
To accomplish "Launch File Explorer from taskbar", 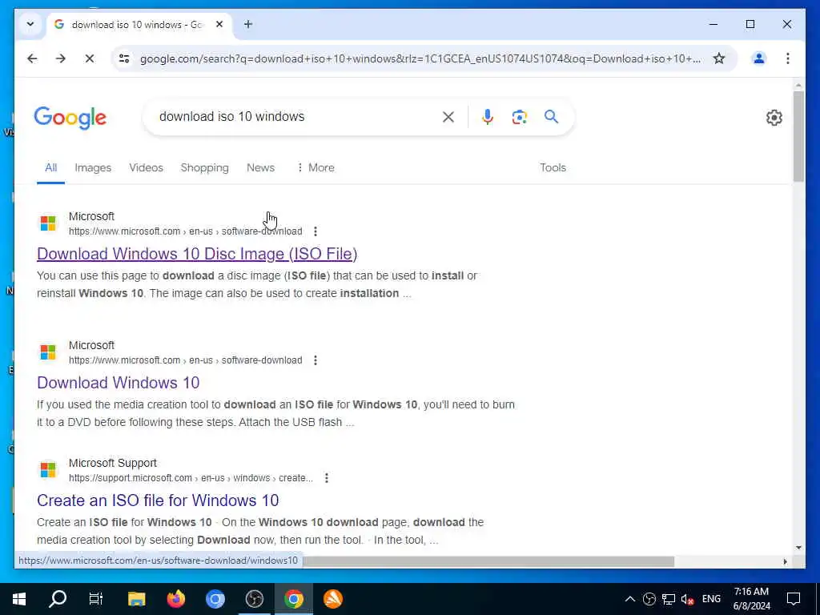I will click(136, 599).
